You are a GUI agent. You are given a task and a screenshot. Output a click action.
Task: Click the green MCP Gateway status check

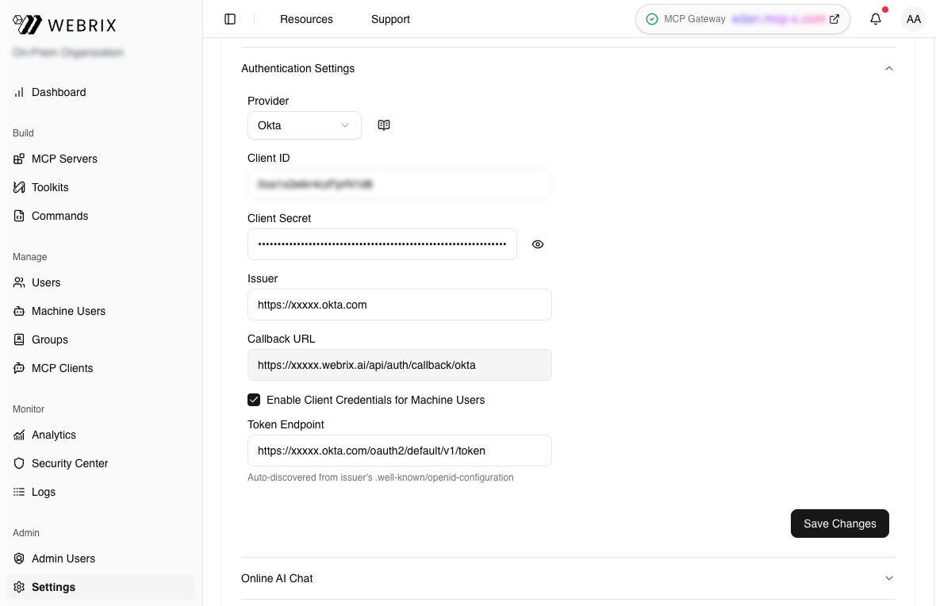(652, 19)
